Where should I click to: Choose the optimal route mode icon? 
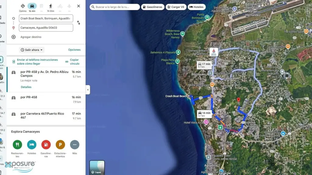click(x=23, y=6)
